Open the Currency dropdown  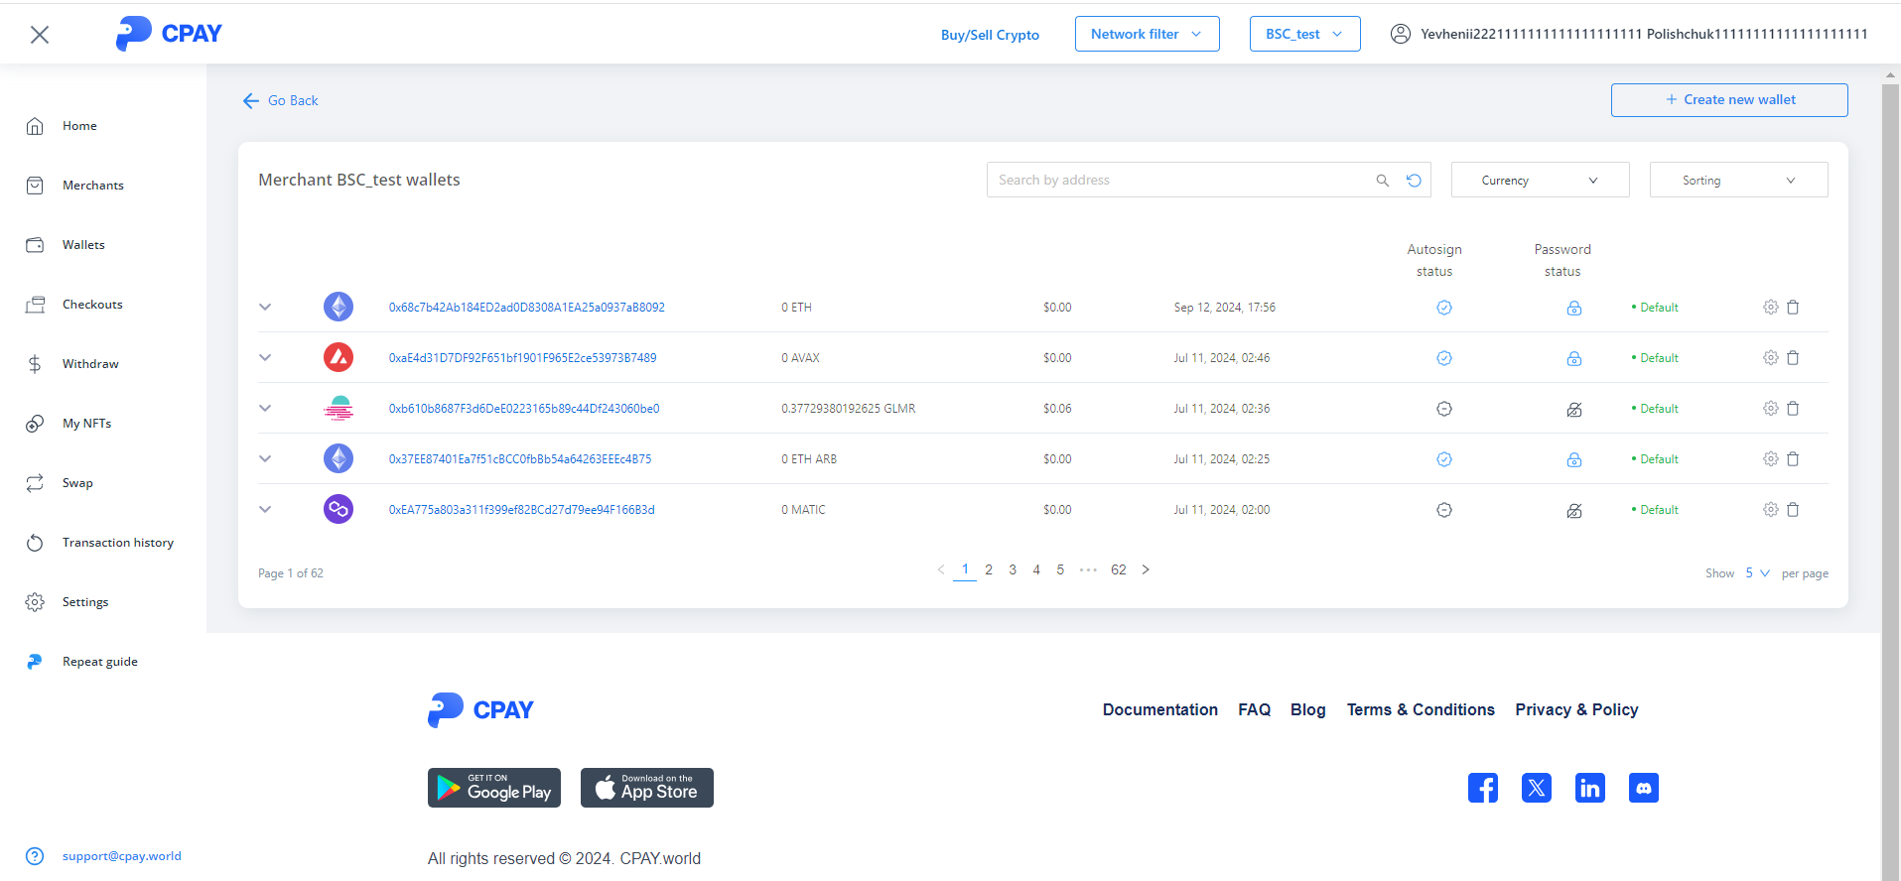point(1539,181)
